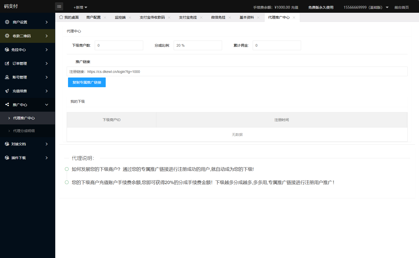Toggle the sidebar with the hamburger icon

point(59,6)
